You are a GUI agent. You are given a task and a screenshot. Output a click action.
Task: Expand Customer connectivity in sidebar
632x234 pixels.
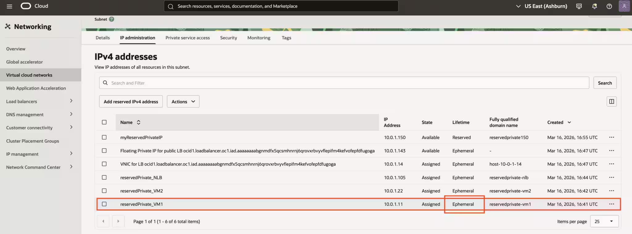(71, 127)
